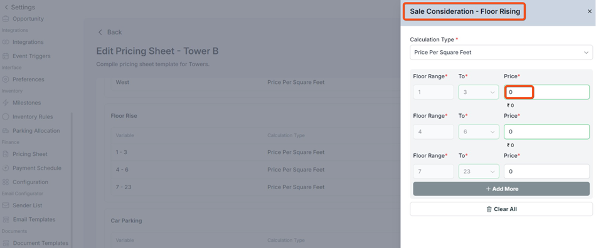Image resolution: width=596 pixels, height=248 pixels.
Task: Click the Event Triggers calendar icon
Action: [x=5, y=56]
